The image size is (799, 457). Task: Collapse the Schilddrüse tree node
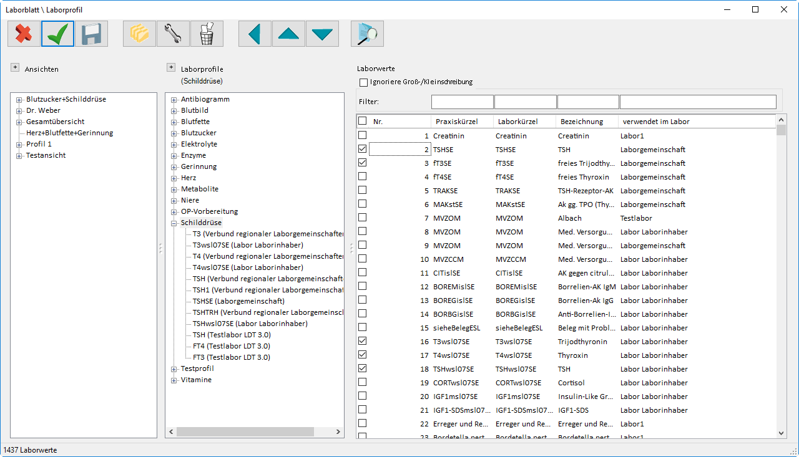pyautogui.click(x=174, y=223)
